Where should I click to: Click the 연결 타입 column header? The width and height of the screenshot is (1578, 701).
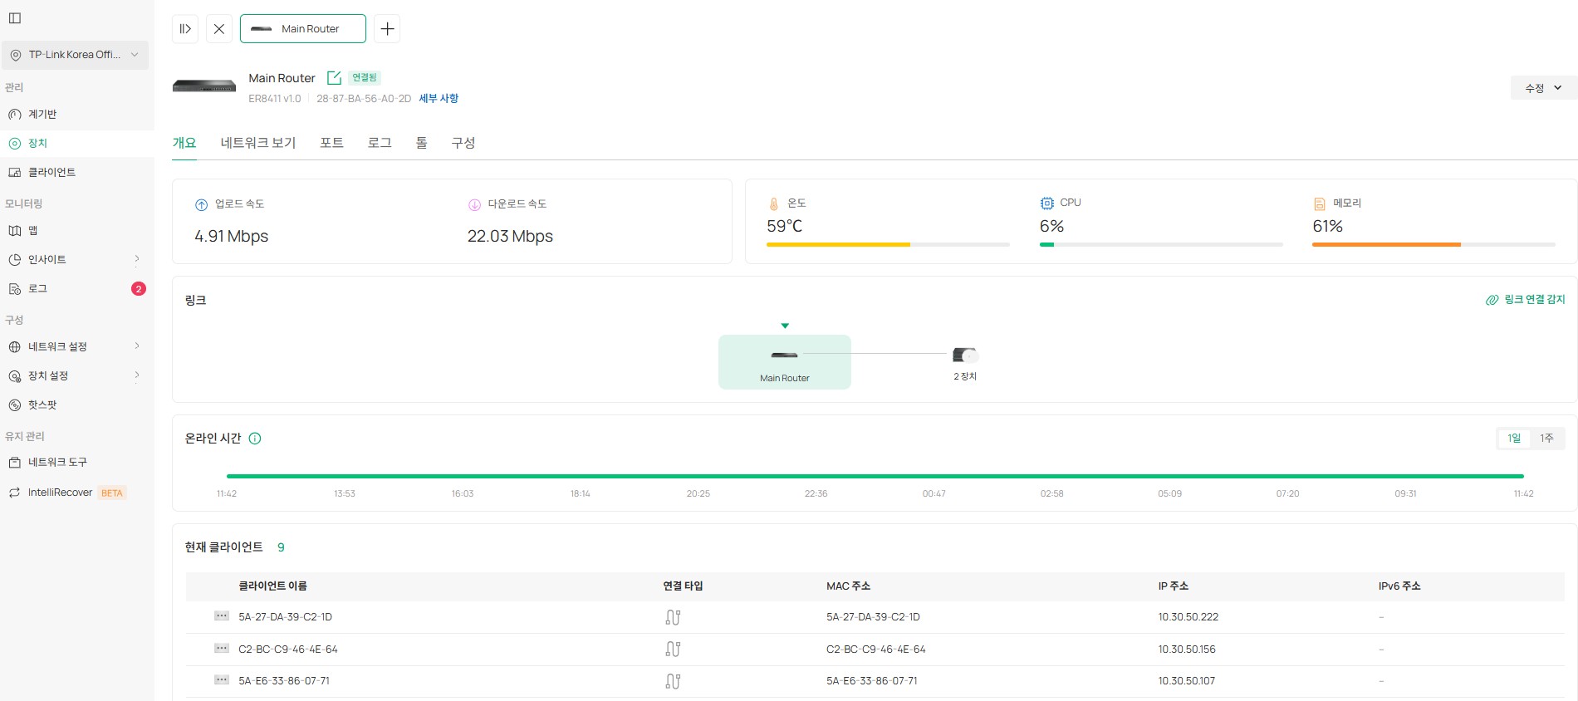tap(683, 586)
